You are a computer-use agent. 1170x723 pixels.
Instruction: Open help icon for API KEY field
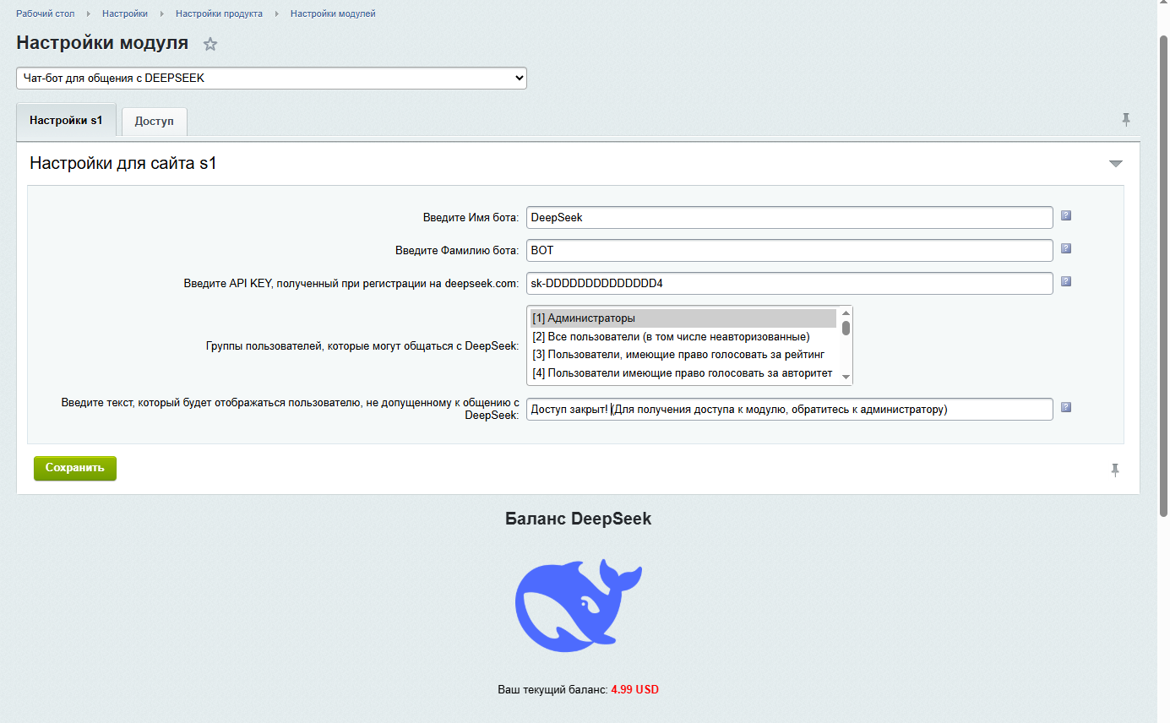(1065, 281)
